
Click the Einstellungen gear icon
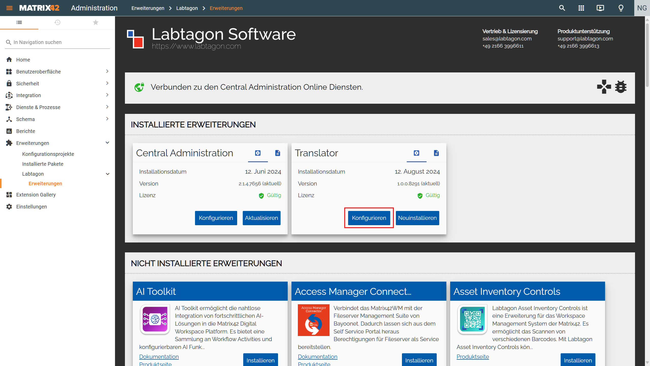(9, 207)
